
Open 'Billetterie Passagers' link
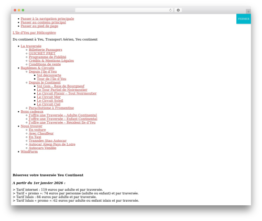[x=46, y=50]
